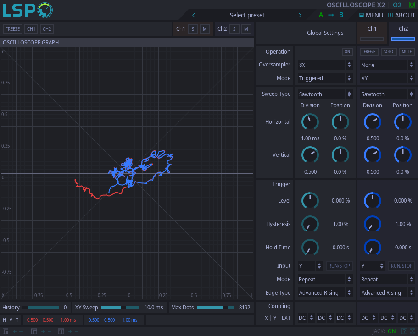Click the Max Dots slider
Screen dimensions: 418x336
click(x=215, y=308)
